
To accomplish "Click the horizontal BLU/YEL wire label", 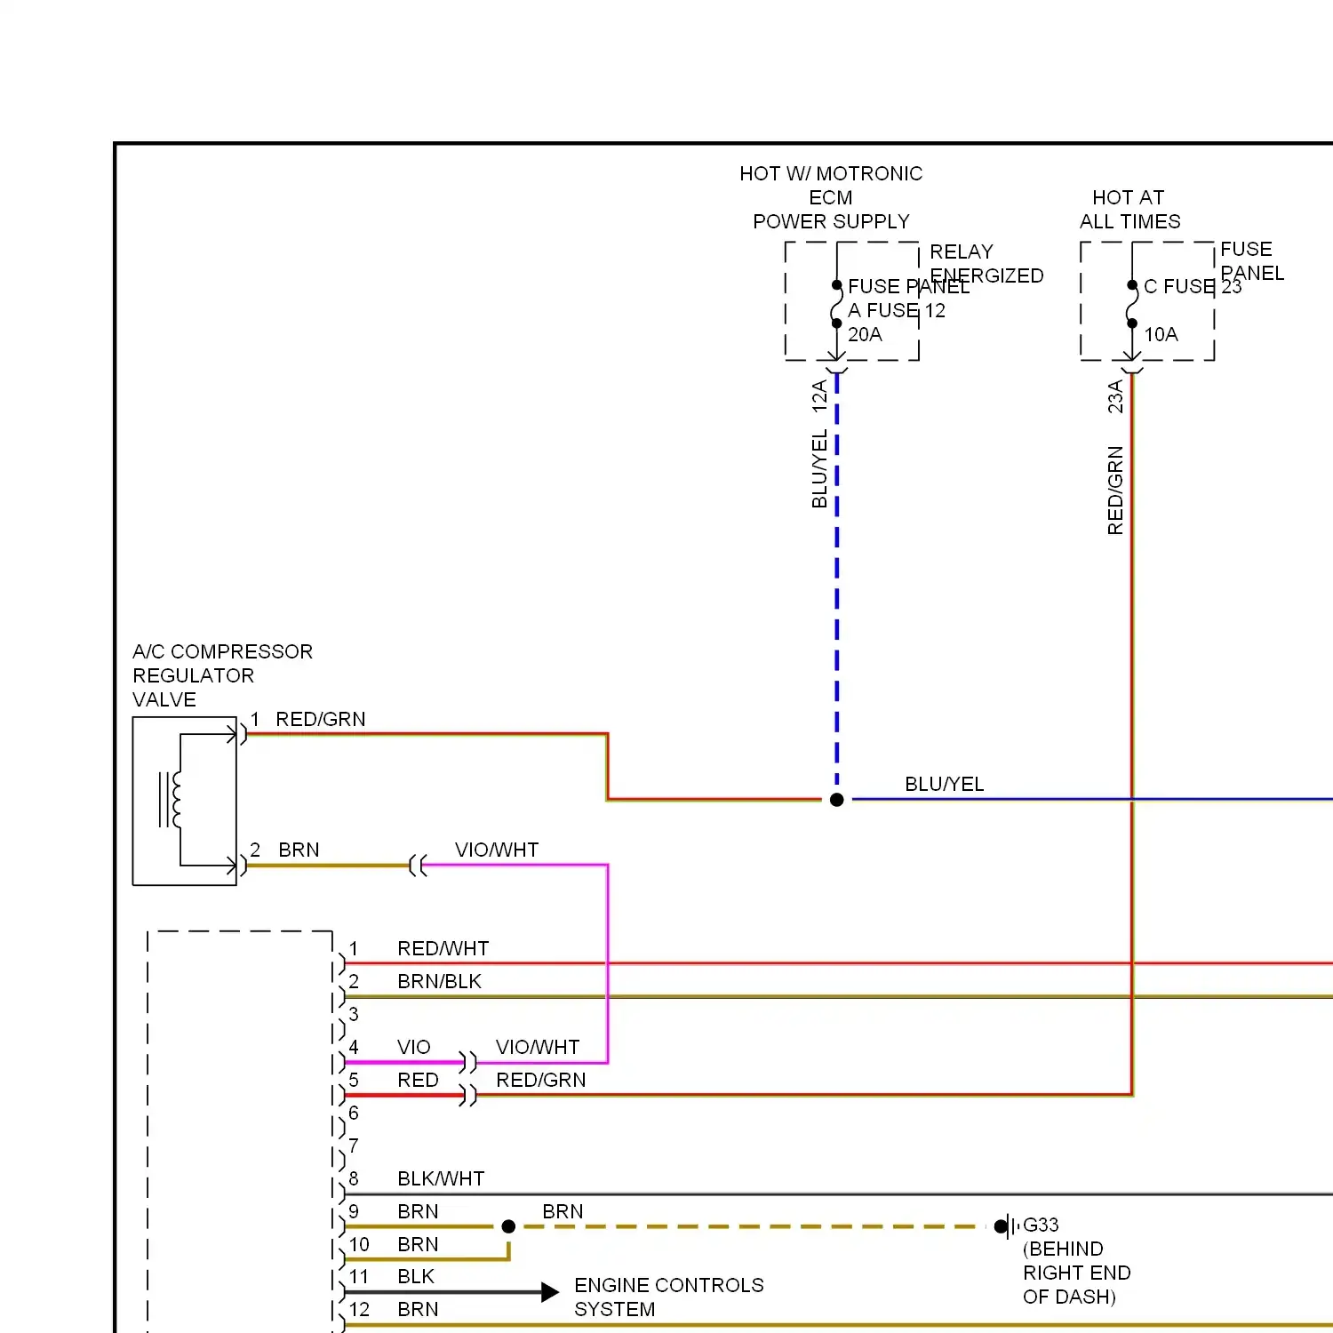I will pos(945,784).
